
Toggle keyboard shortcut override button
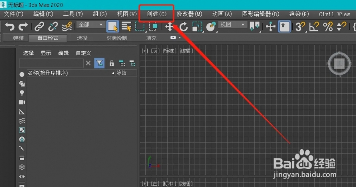(x=284, y=27)
